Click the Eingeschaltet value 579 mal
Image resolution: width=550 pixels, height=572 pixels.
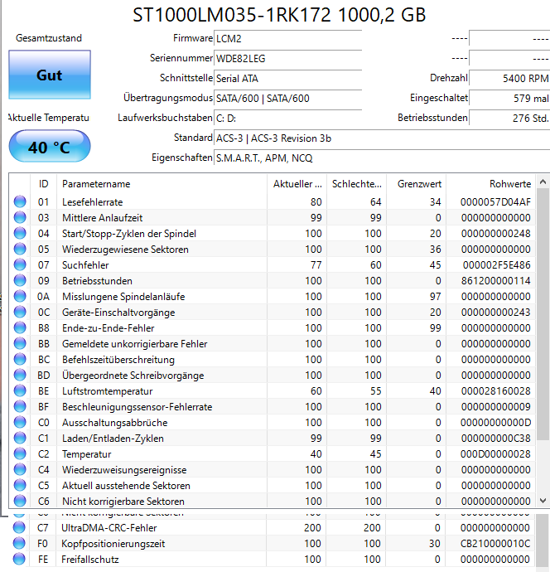point(509,99)
